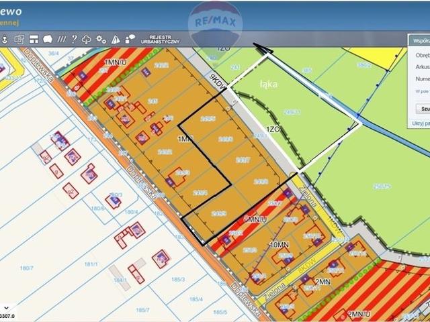The width and height of the screenshot is (430, 322).
Task: Click parcel number 180/7
Action: (27, 268)
